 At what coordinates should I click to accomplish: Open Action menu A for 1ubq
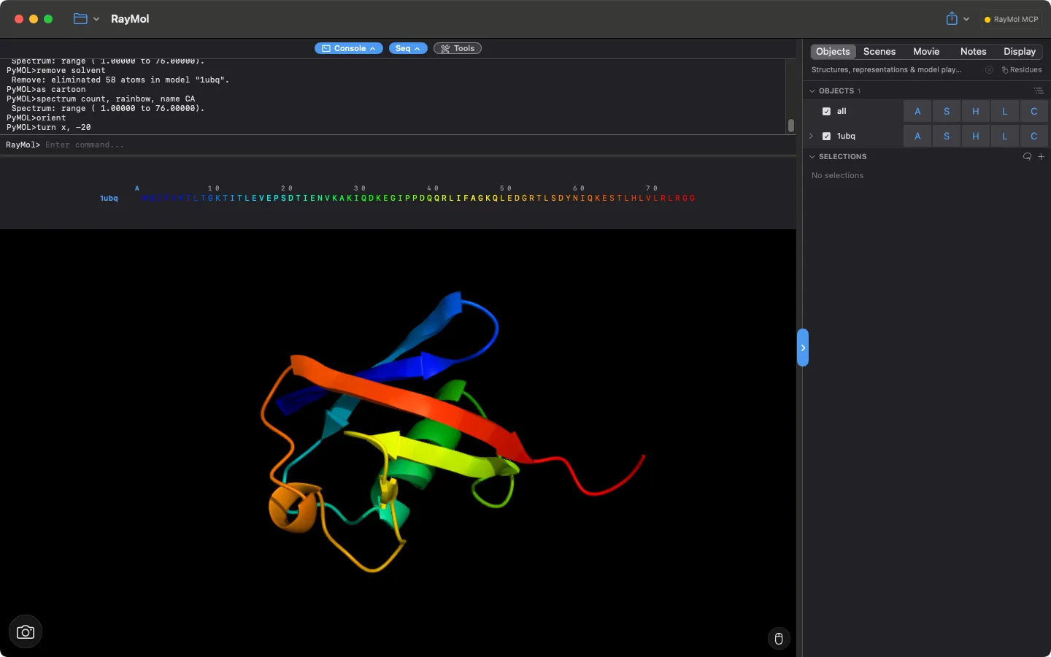[917, 136]
